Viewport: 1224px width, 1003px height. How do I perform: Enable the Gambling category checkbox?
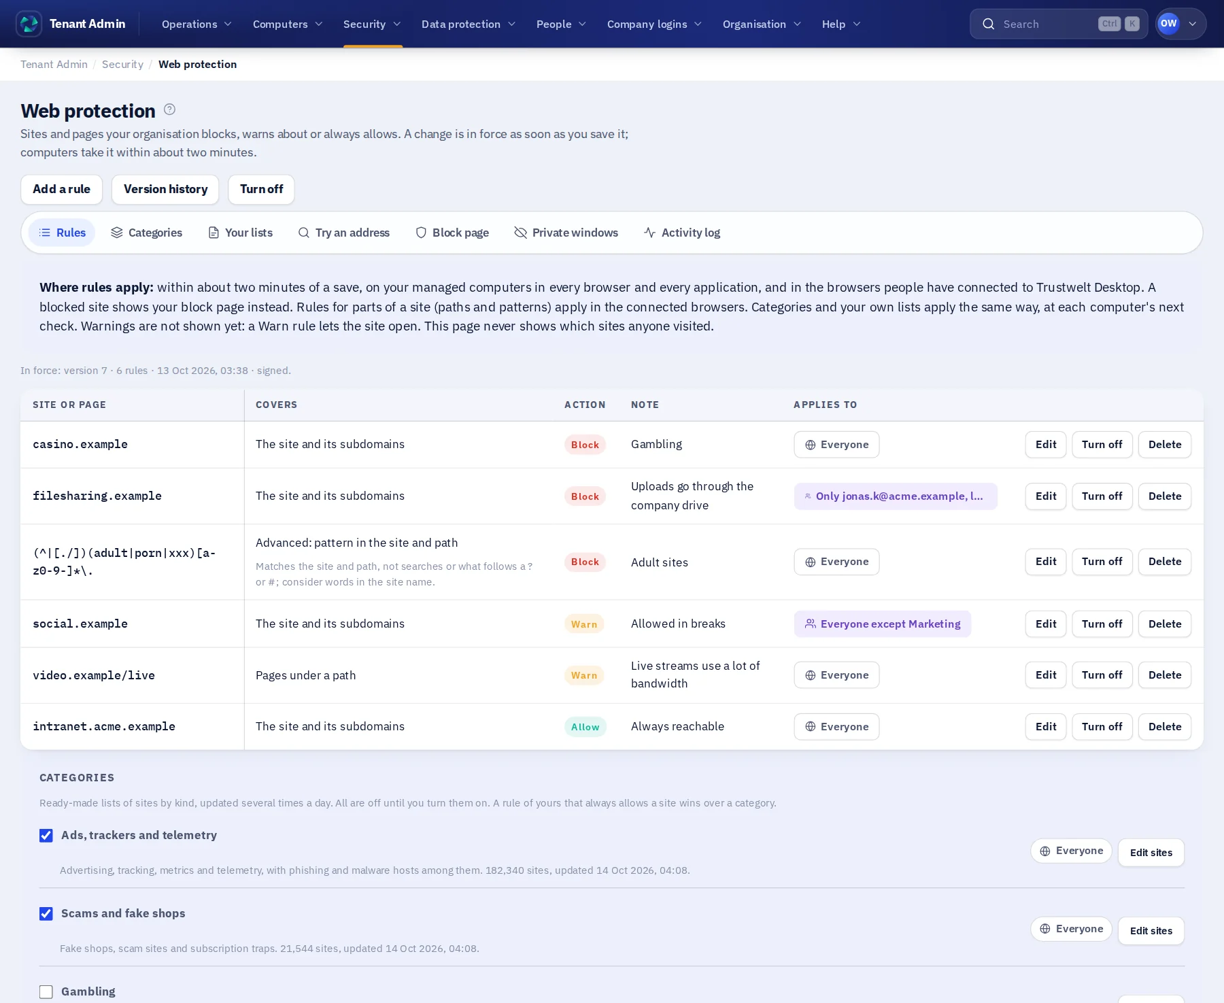tap(46, 992)
